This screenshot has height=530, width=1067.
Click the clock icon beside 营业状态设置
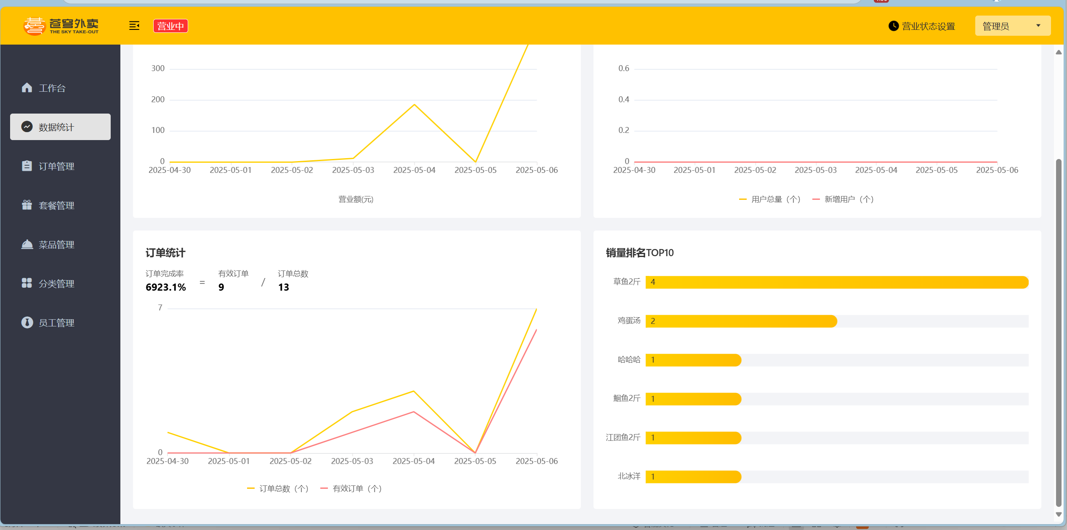[893, 26]
